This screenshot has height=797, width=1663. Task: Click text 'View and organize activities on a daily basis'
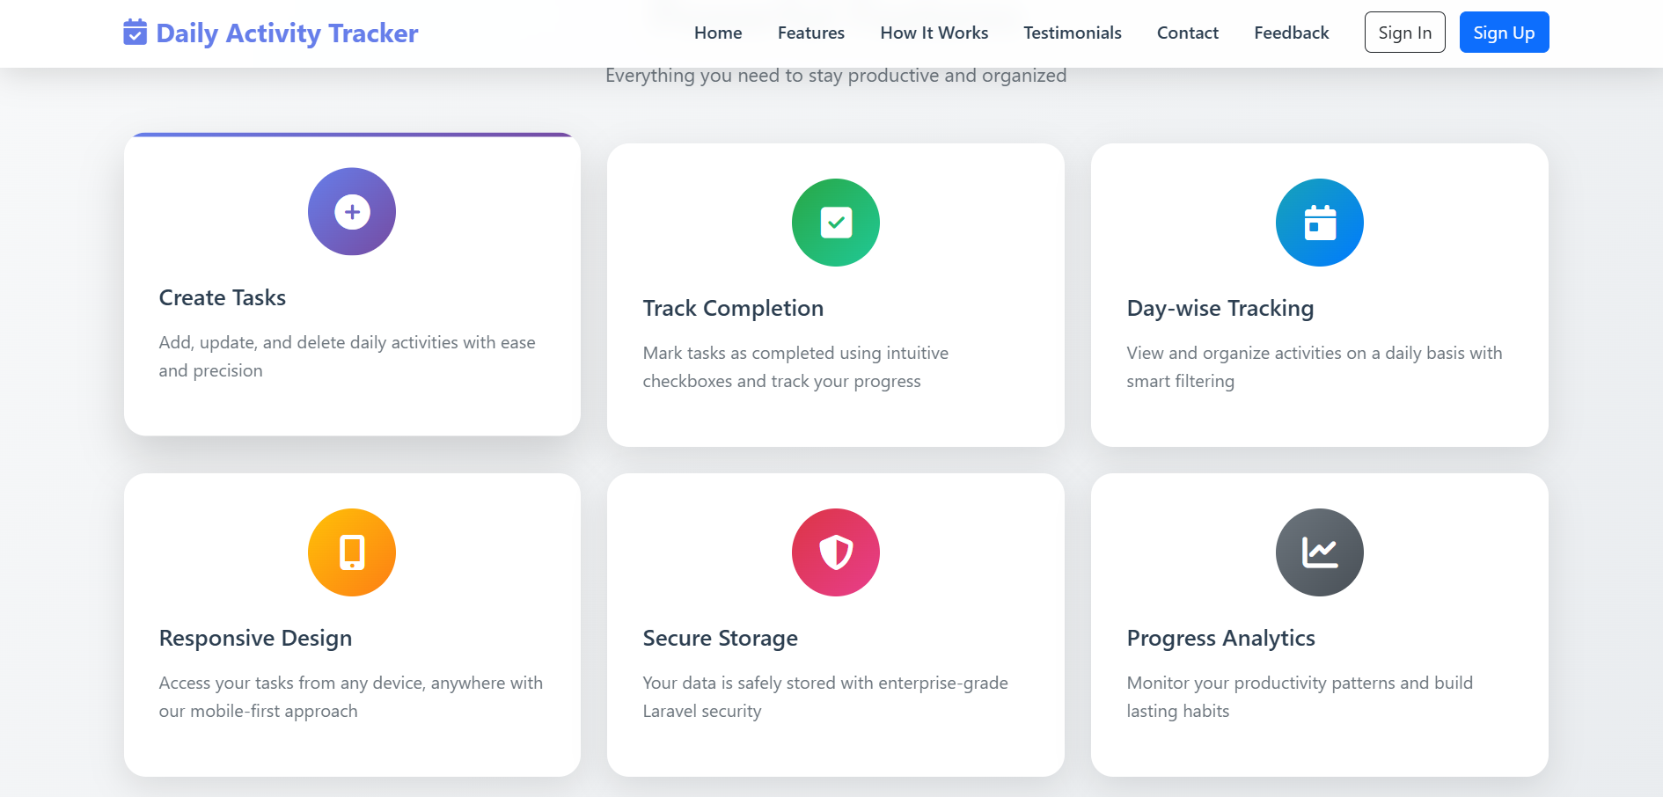1296,353
